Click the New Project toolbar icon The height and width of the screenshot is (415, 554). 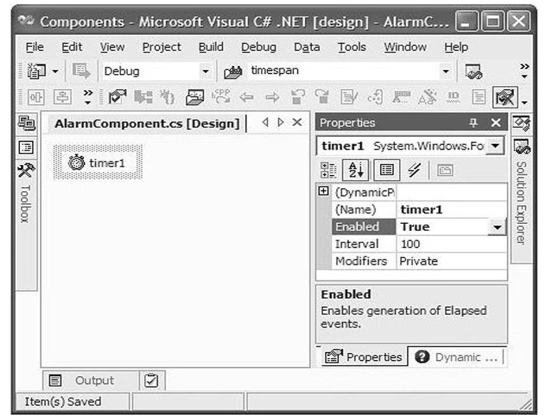tap(36, 71)
